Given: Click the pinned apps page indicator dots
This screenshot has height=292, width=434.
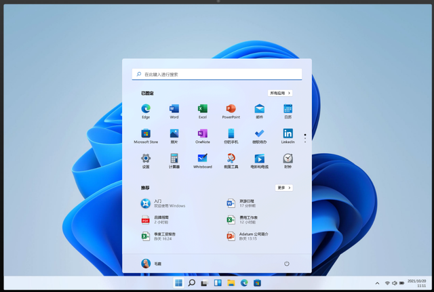Looking at the screenshot, I should [305, 138].
